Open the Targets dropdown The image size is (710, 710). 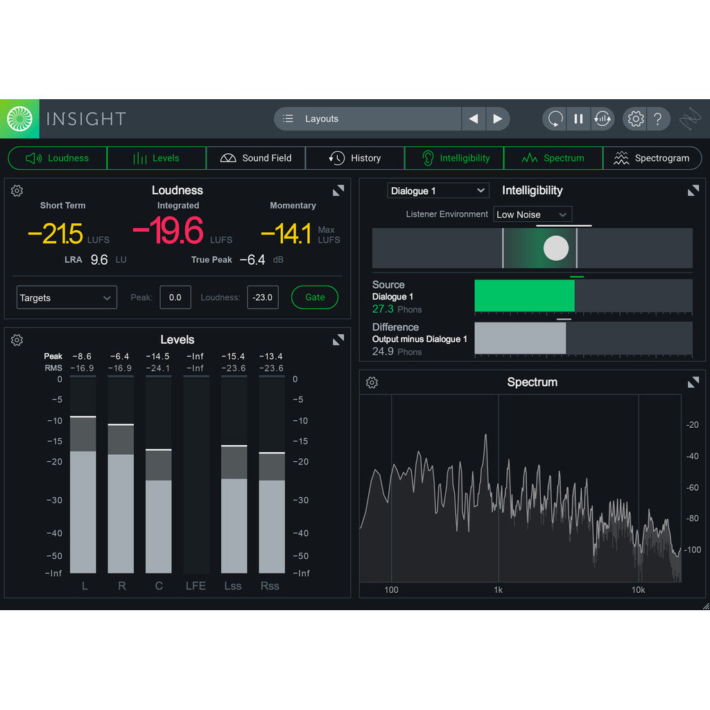(67, 297)
